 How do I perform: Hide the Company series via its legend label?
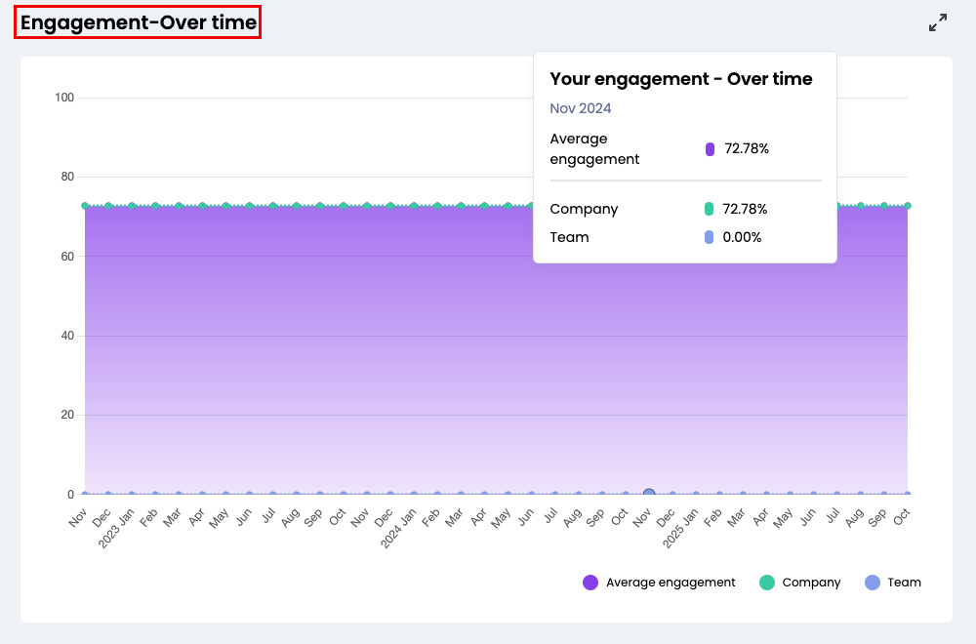tap(810, 583)
